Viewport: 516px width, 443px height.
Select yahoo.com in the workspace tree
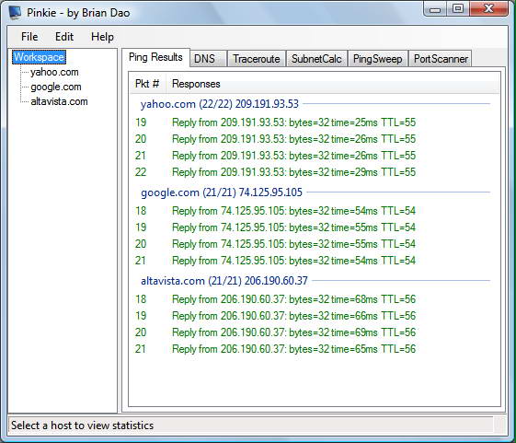[54, 72]
